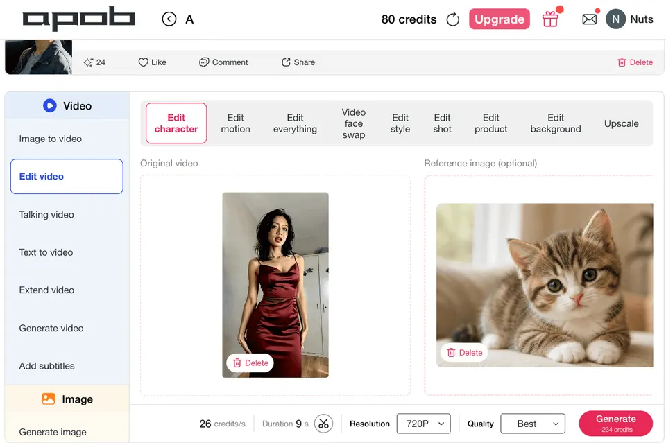The width and height of the screenshot is (666, 445).
Task: Delete the original video of the woman
Action: (x=250, y=363)
